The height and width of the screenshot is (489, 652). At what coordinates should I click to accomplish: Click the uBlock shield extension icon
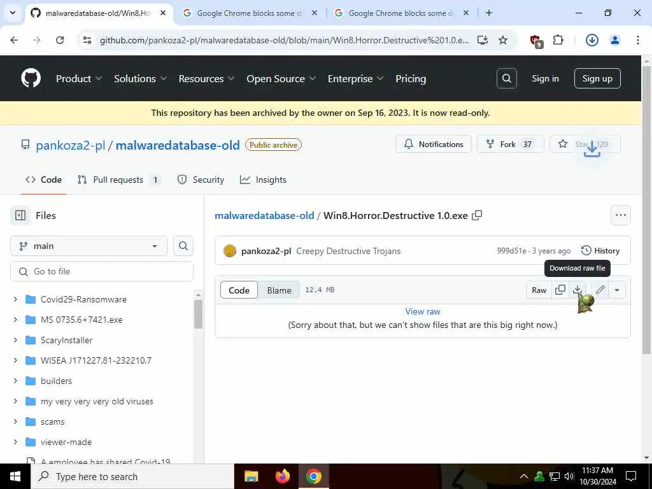coord(535,40)
